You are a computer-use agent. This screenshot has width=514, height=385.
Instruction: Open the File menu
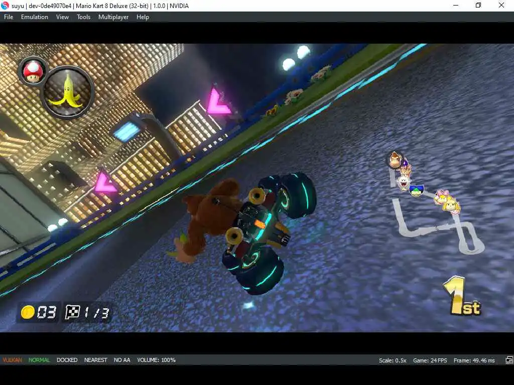click(9, 17)
